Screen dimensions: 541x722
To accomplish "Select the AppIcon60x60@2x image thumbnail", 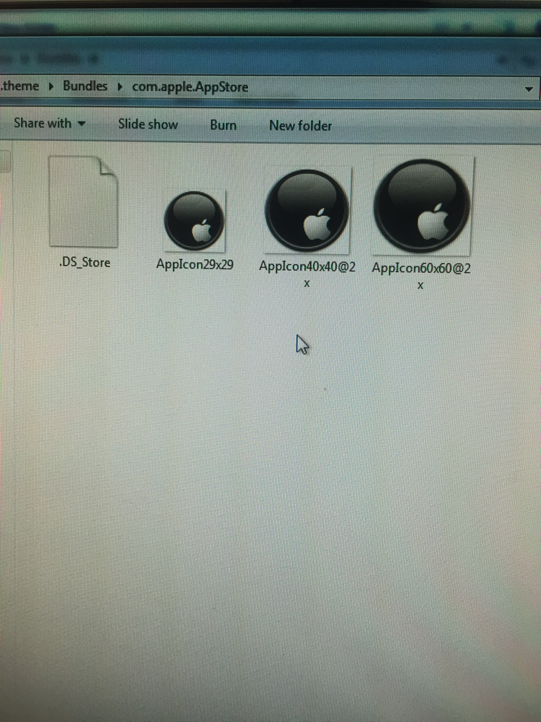I will 422,206.
